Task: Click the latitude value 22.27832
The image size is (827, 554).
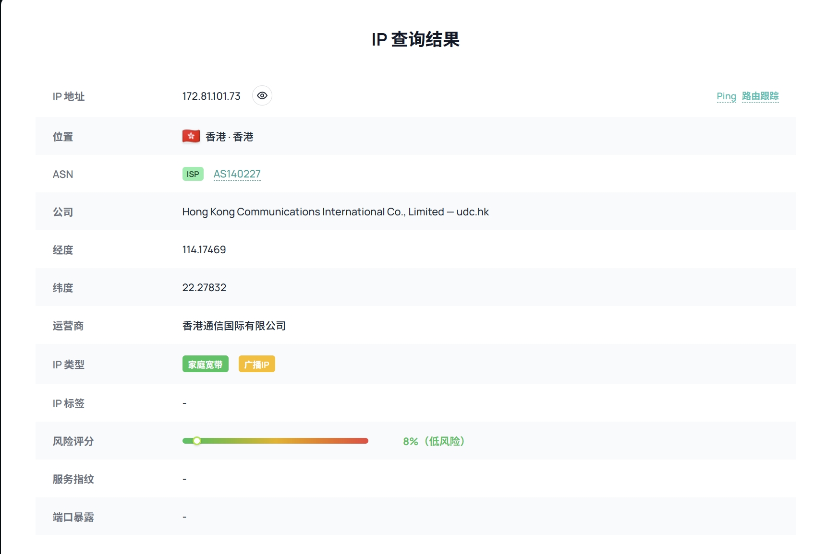Action: [x=204, y=288]
